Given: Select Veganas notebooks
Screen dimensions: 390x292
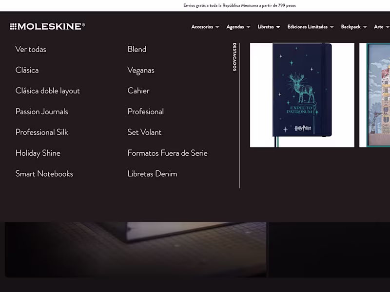Looking at the screenshot, I should pyautogui.click(x=141, y=70).
